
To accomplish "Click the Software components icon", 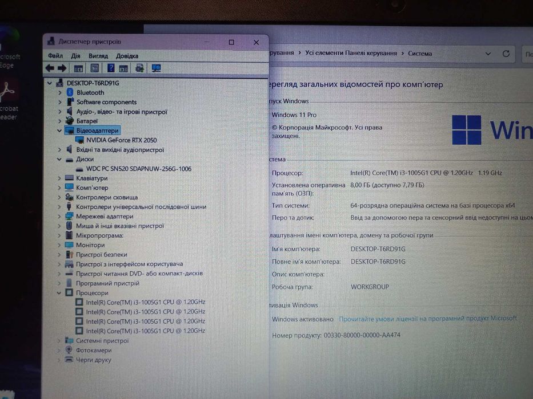I will click(x=70, y=102).
